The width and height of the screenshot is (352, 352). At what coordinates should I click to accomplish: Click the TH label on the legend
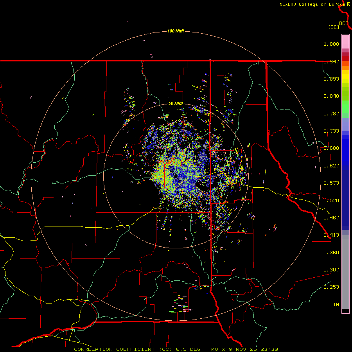coord(336,305)
